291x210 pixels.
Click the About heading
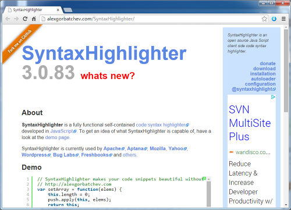coord(32,113)
